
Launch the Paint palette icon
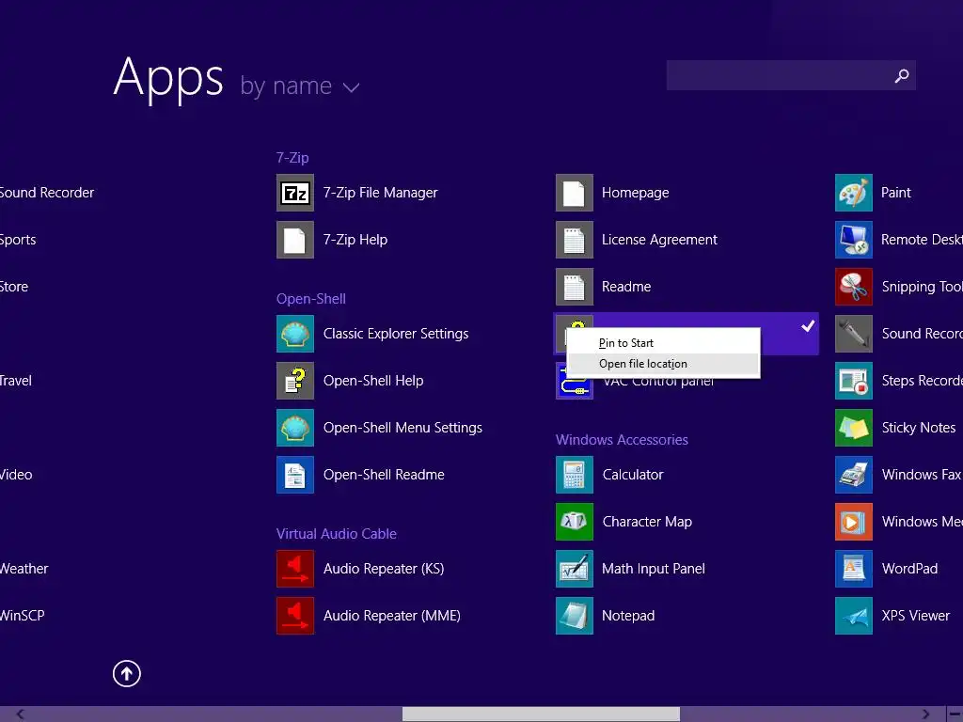click(x=854, y=193)
